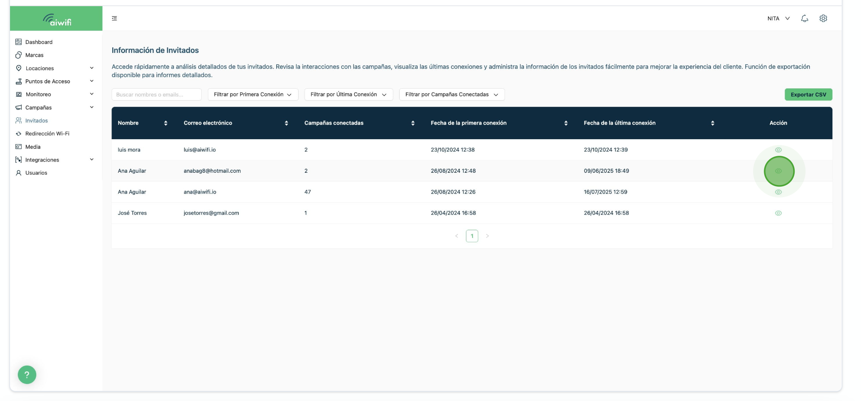Sort by Correo electrónico column arrows
The width and height of the screenshot is (861, 401).
point(286,123)
